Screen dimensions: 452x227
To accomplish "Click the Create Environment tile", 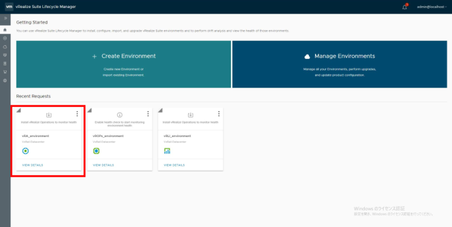I will click(x=123, y=64).
